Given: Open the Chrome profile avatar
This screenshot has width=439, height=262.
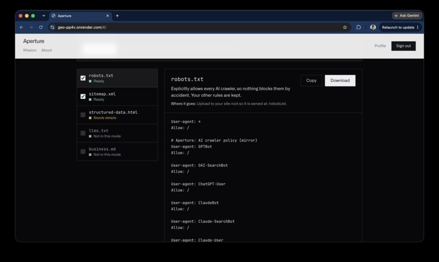Looking at the screenshot, I should pos(373,27).
